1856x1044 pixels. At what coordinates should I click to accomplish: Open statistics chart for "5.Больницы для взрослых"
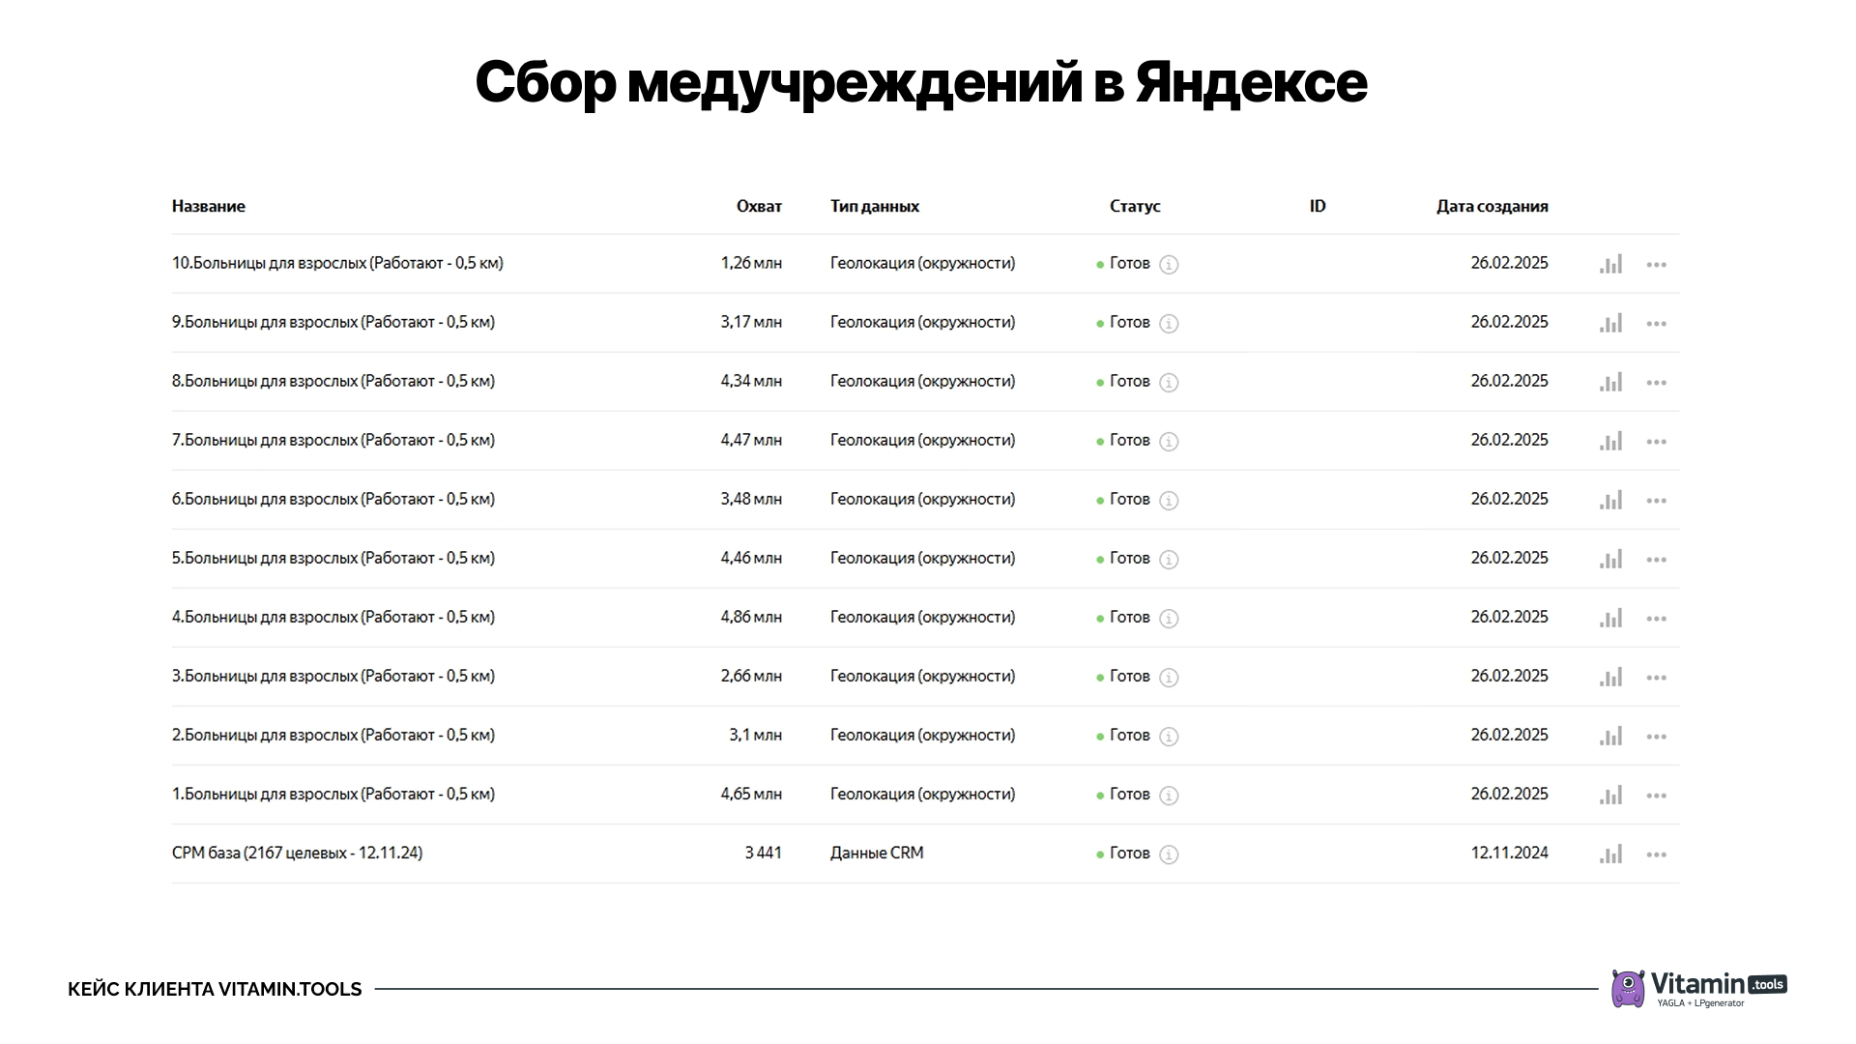(1610, 559)
